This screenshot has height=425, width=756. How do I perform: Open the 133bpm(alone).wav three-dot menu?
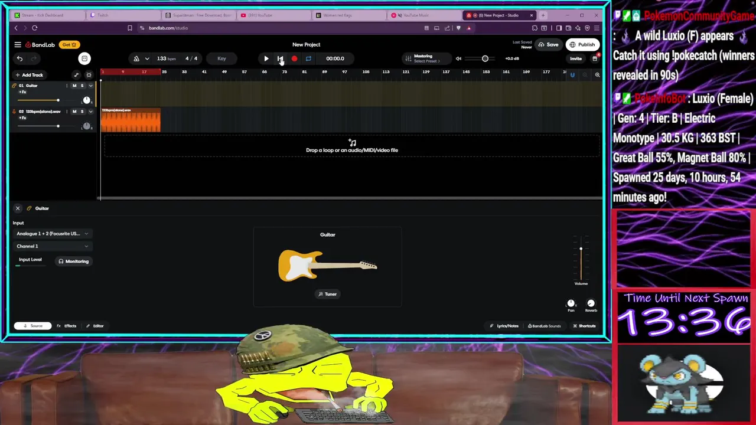[67, 112]
